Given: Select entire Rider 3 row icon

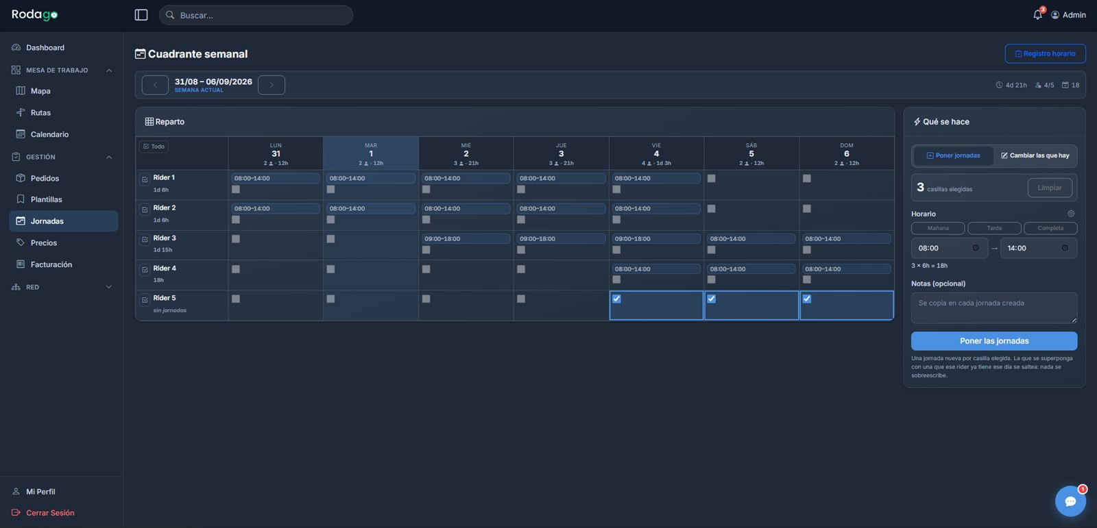Looking at the screenshot, I should [145, 240].
